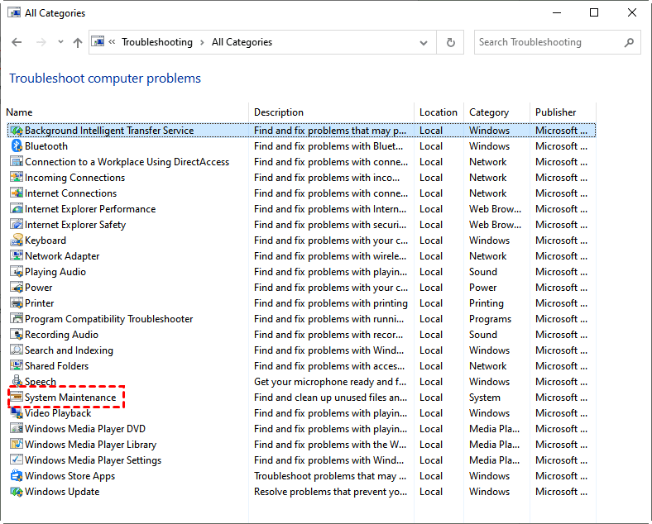The width and height of the screenshot is (652, 524).
Task: Refresh the Troubleshooting list
Action: pos(450,42)
